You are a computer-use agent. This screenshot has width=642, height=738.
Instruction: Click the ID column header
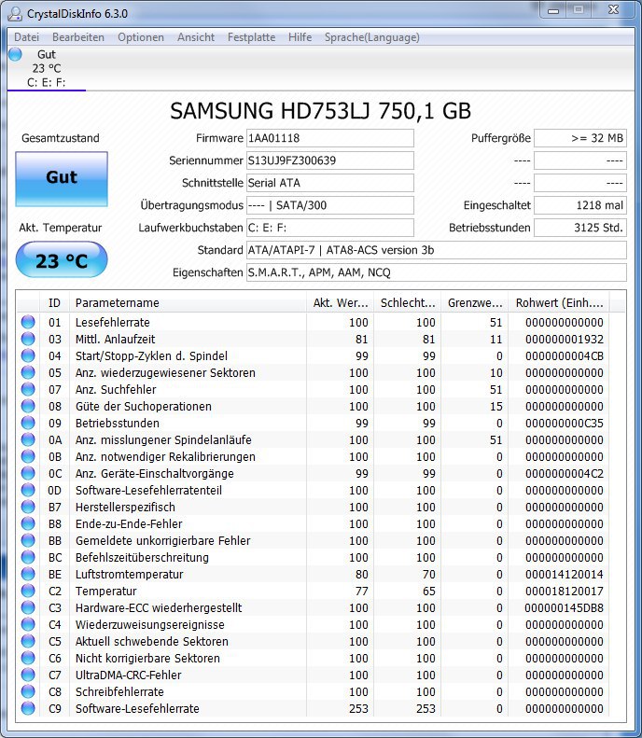click(55, 302)
